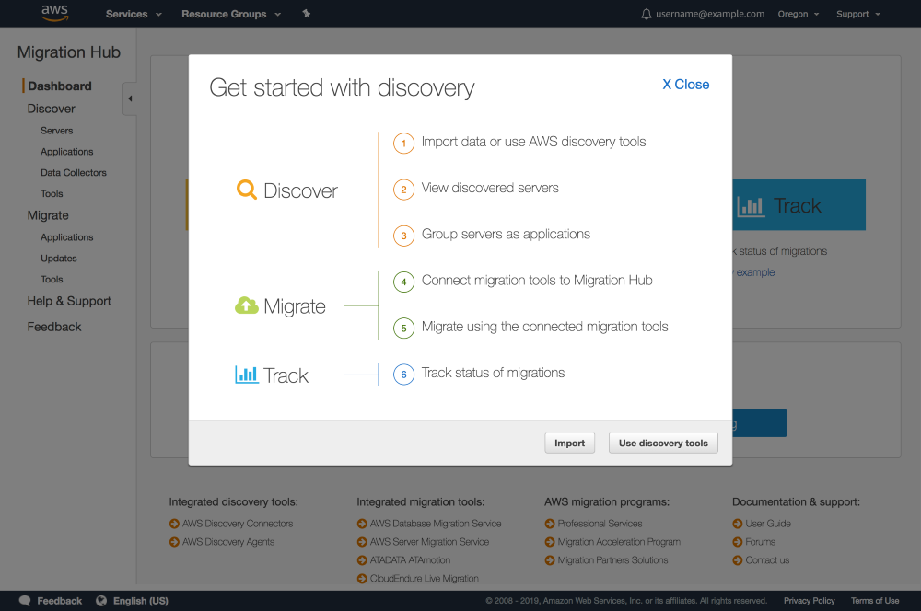Collapse the left sidebar with arrow toggle
921x611 pixels.
[x=130, y=98]
